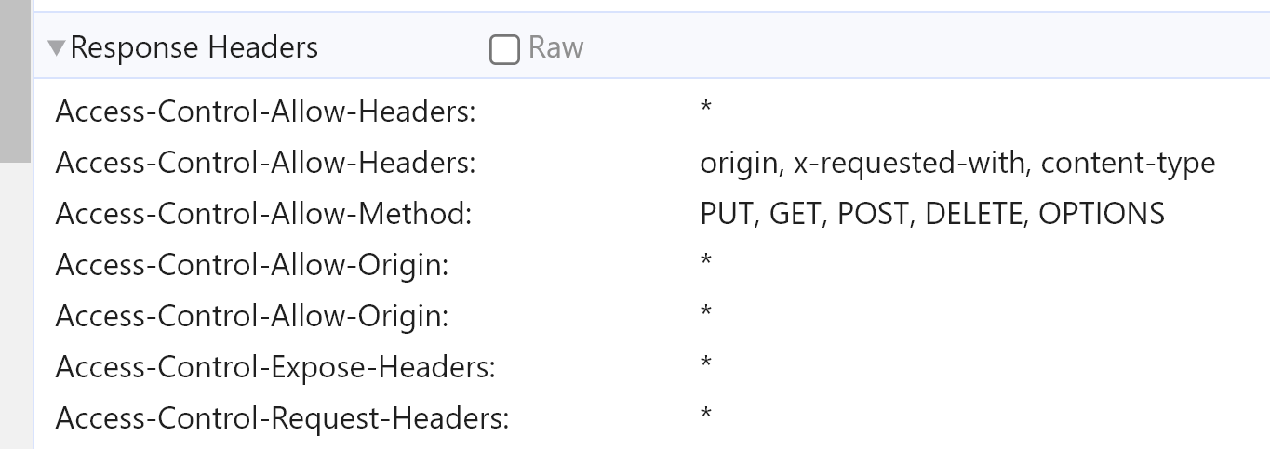
Task: Select the Access-Control-Allow-Headers name listing origin, content-type
Action: 265,163
